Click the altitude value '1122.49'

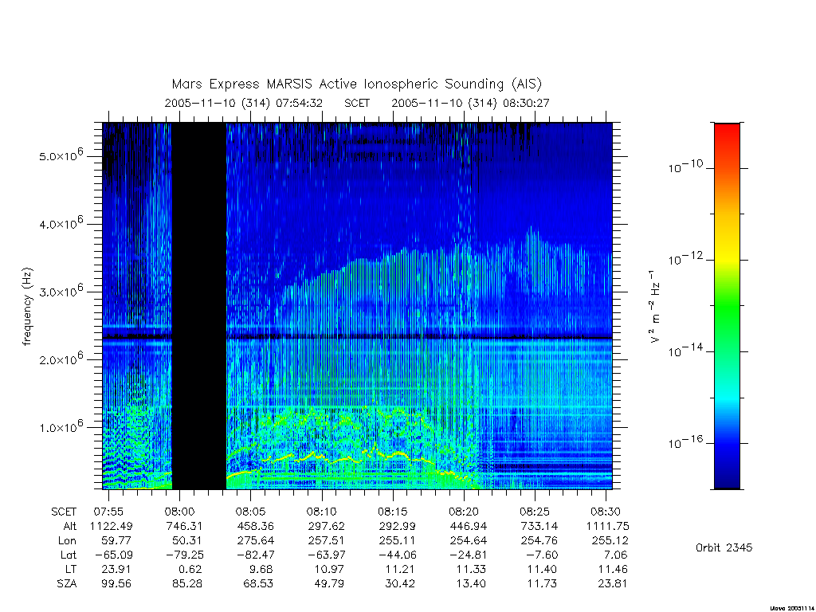click(112, 526)
